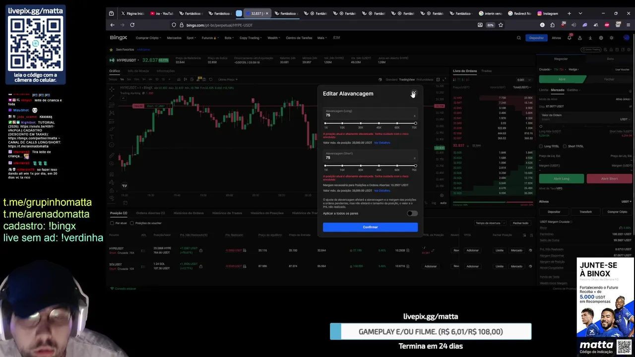The width and height of the screenshot is (635, 357).
Task: Click the Depositar button in the header
Action: pyautogui.click(x=536, y=38)
